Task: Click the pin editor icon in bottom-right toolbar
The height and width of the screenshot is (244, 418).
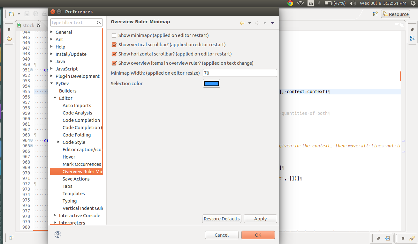Action: point(412,238)
